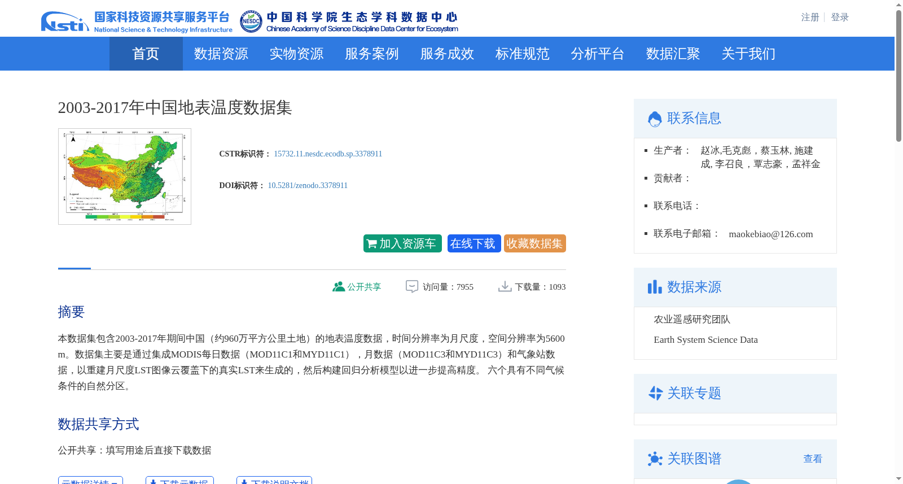This screenshot has width=903, height=484.
Task: Click the 下载量：1093 download count text
Action: tap(540, 287)
